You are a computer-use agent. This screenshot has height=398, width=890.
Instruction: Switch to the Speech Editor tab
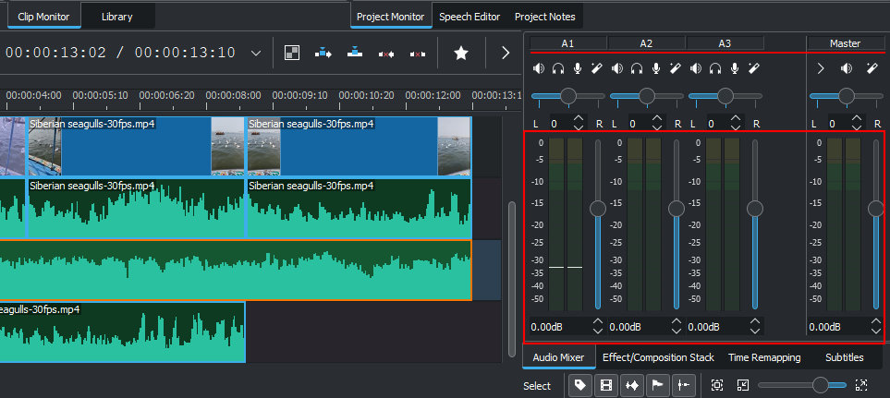(x=469, y=17)
